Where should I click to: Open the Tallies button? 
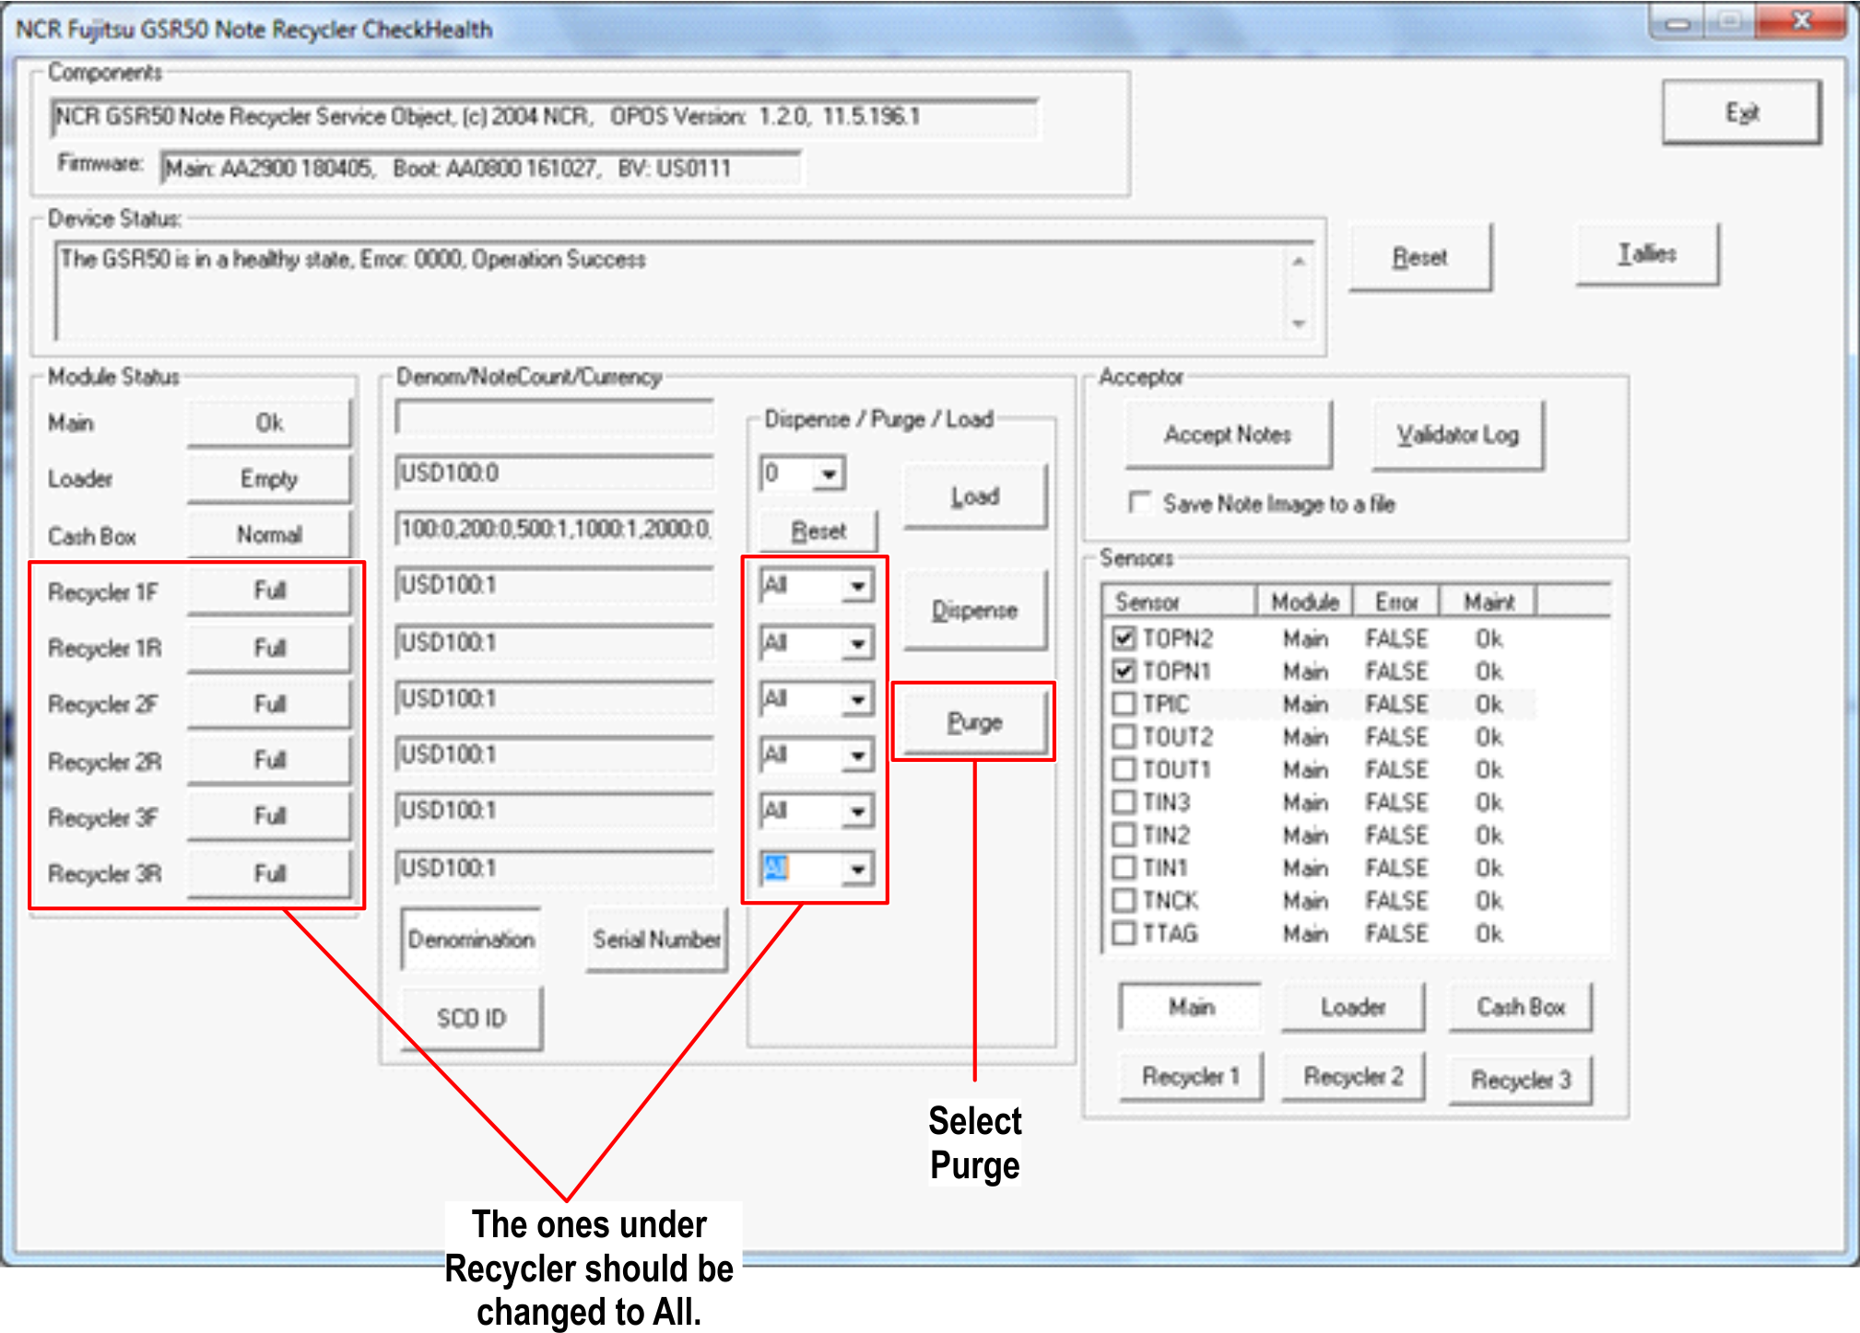[1647, 253]
